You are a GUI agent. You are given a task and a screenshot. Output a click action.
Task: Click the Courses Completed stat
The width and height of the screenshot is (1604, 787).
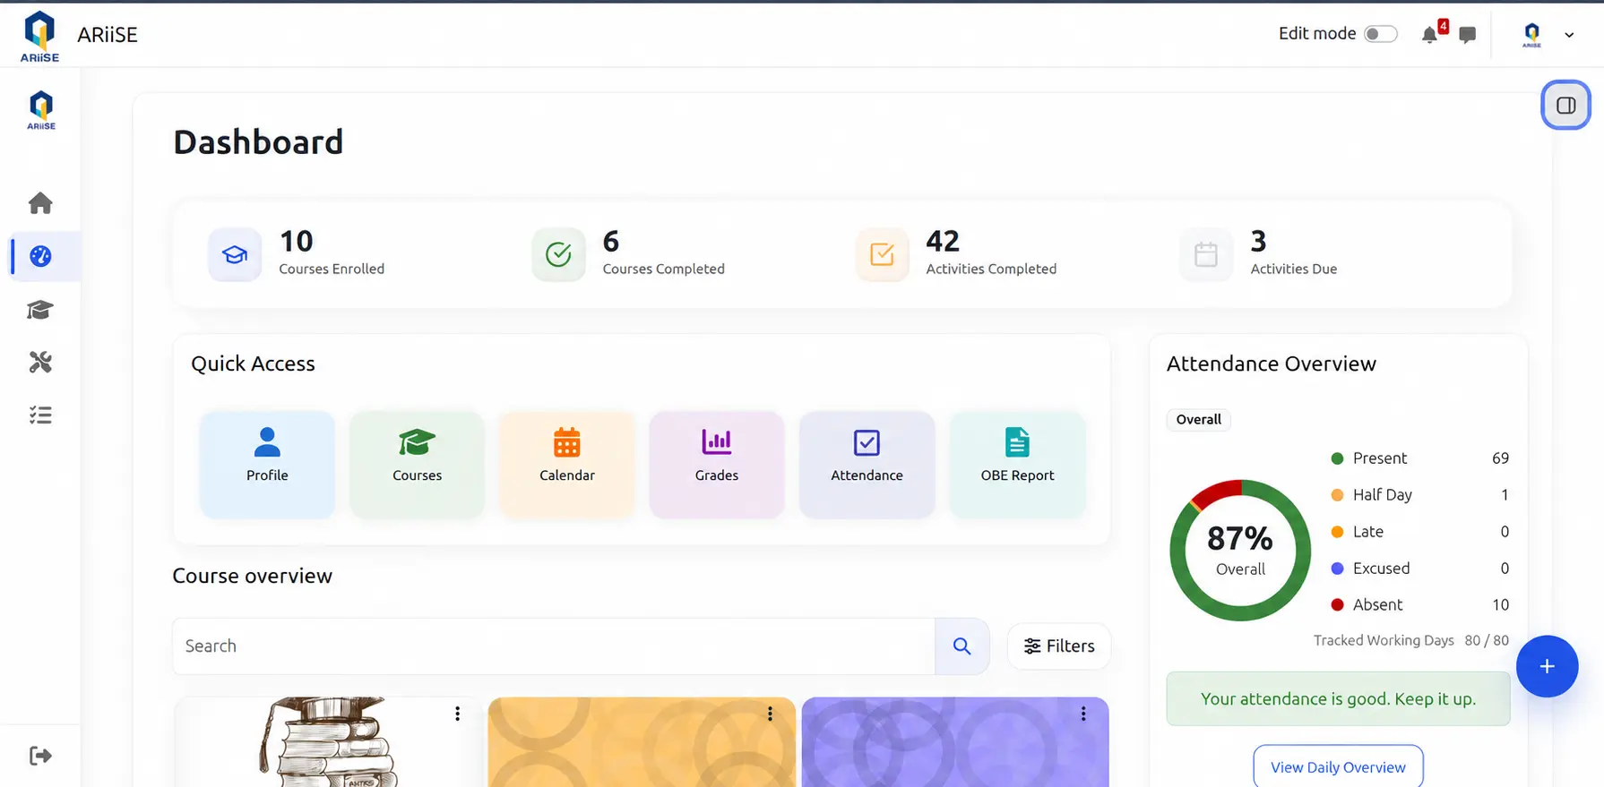pyautogui.click(x=629, y=253)
